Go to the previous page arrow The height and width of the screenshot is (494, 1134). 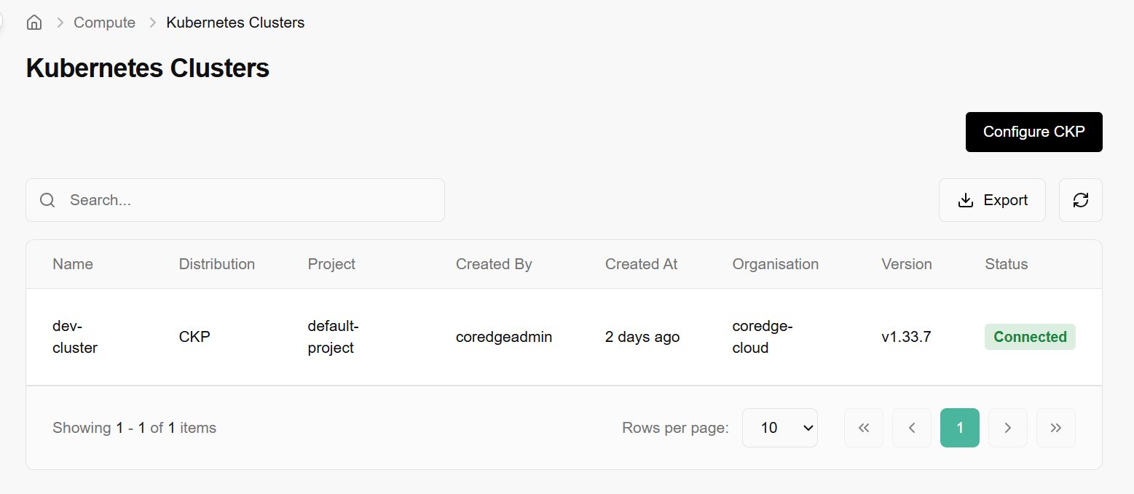[911, 428]
